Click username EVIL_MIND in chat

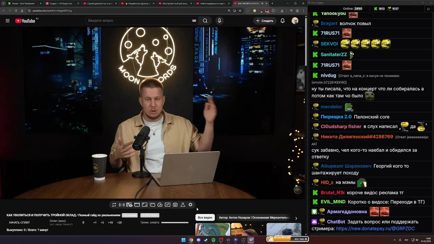point(333,202)
